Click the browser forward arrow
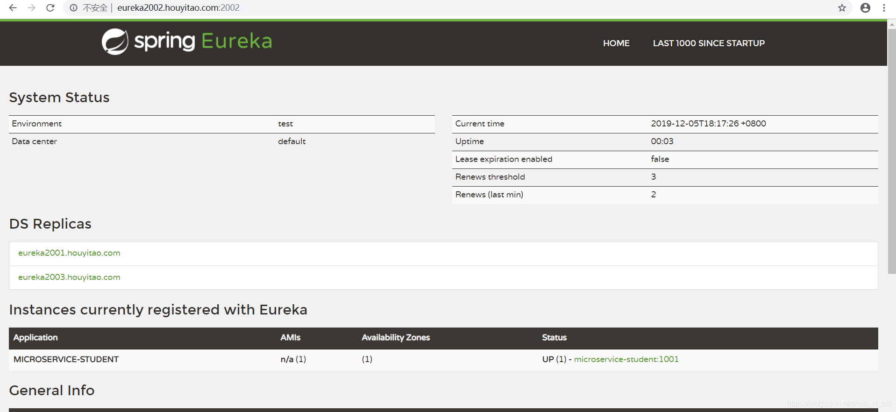The height and width of the screenshot is (412, 896). 31,8
